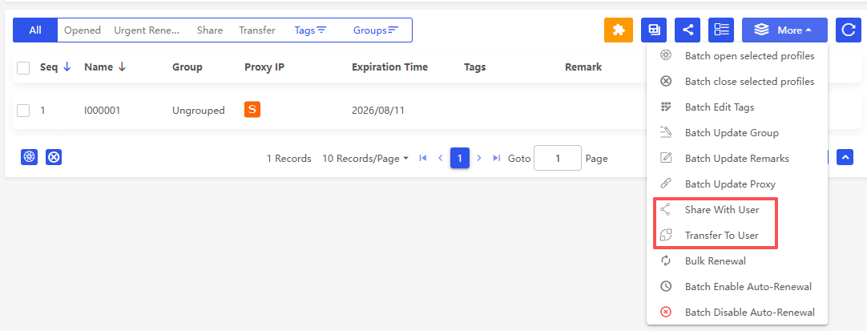Select the Transfer tab

click(x=257, y=30)
